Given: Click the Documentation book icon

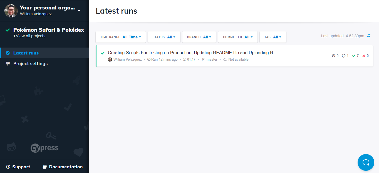Looking at the screenshot, I should (44, 167).
